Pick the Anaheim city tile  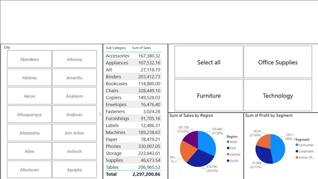pos(75,96)
